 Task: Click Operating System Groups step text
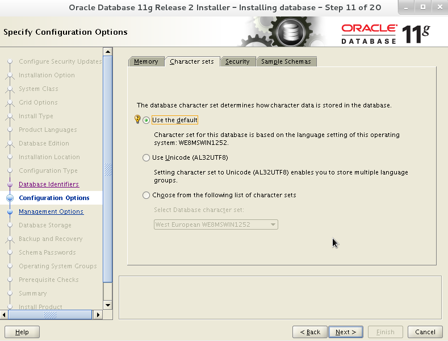[58, 266]
